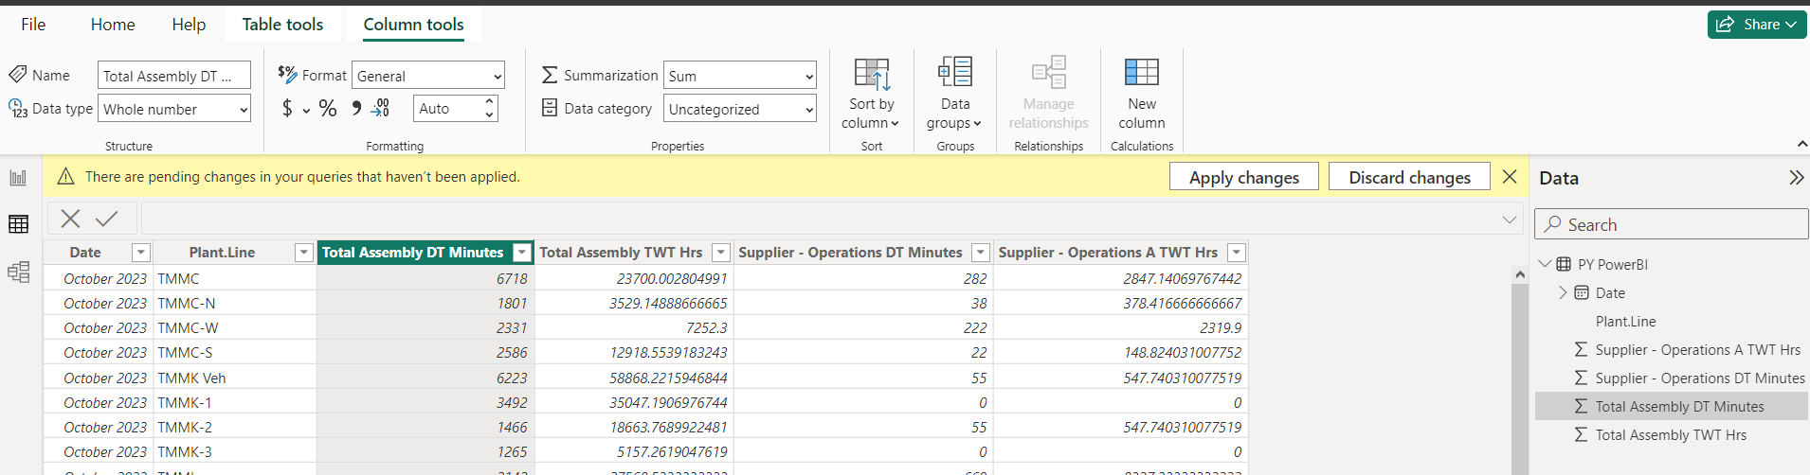Click the Summarization sigma icon

pyautogui.click(x=550, y=75)
